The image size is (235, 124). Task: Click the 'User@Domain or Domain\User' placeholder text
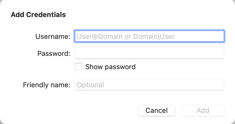126,36
